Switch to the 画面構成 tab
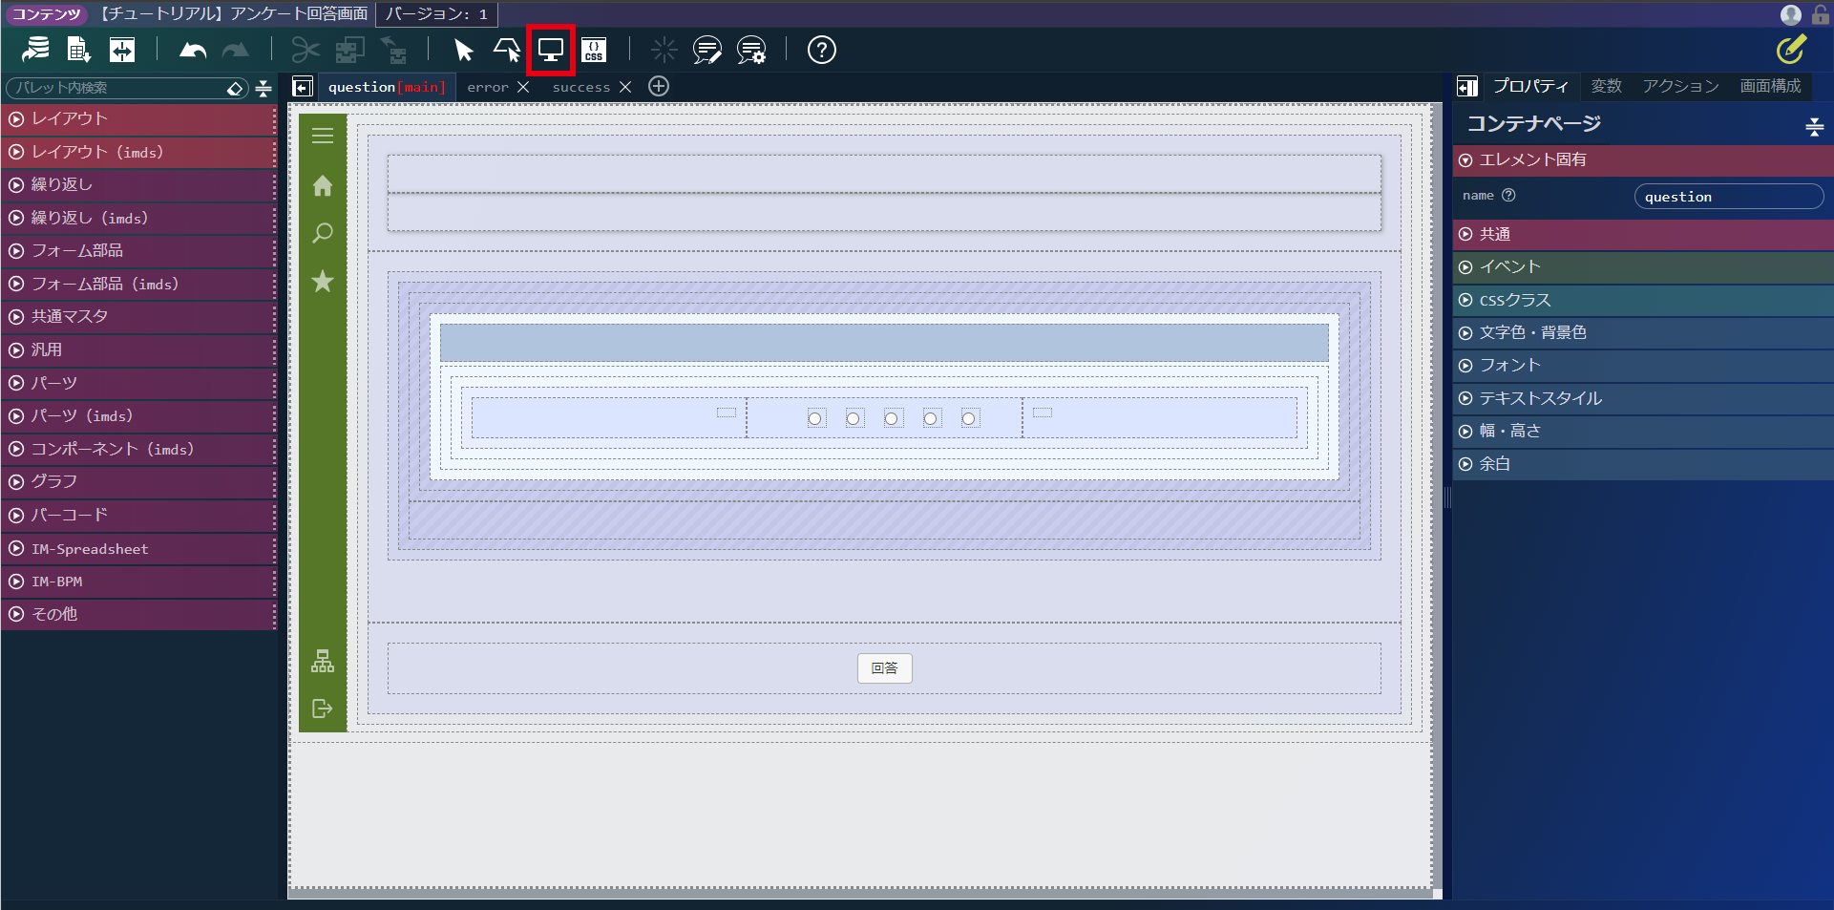 pyautogui.click(x=1770, y=86)
